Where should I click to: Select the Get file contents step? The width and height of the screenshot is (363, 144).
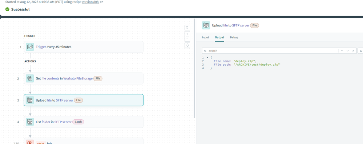[x=84, y=79]
